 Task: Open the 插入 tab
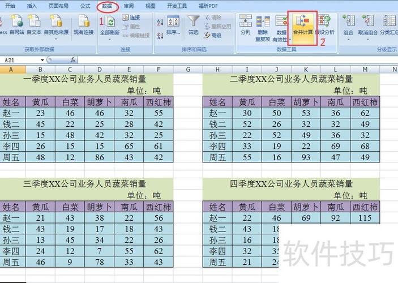pyautogui.click(x=32, y=6)
